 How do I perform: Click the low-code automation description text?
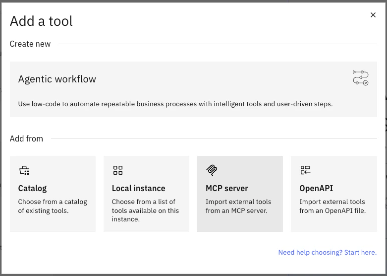(x=175, y=104)
